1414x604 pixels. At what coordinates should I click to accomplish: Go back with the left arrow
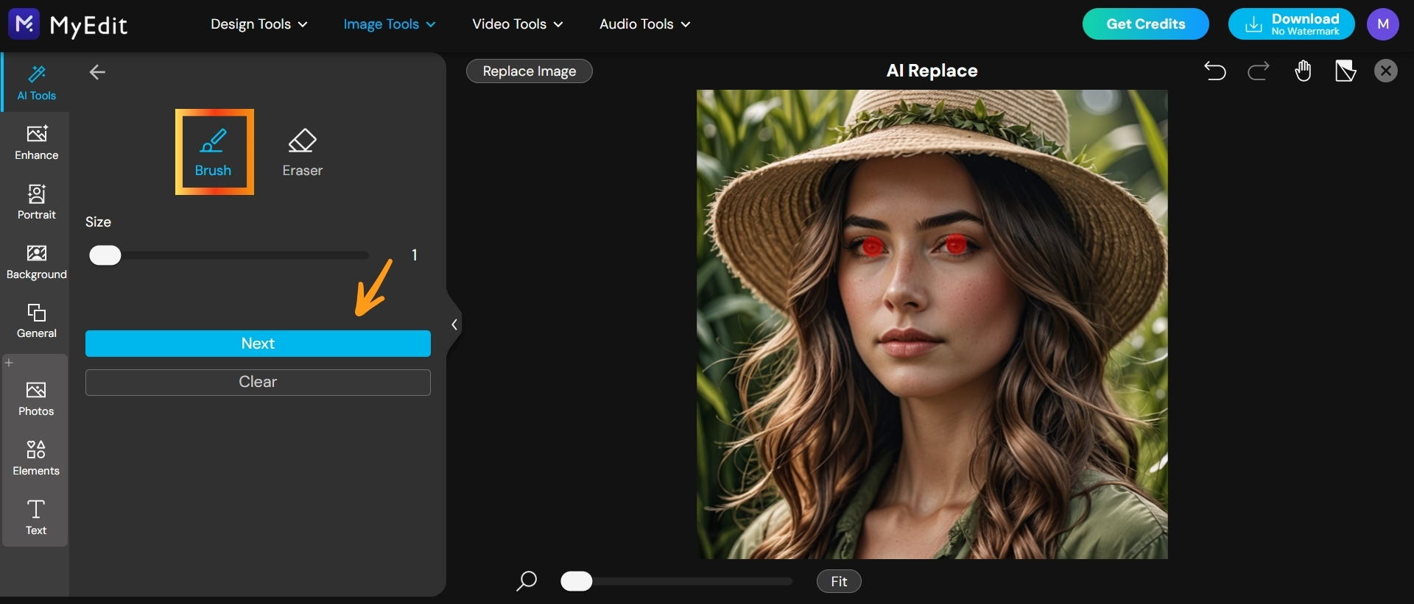pos(97,72)
